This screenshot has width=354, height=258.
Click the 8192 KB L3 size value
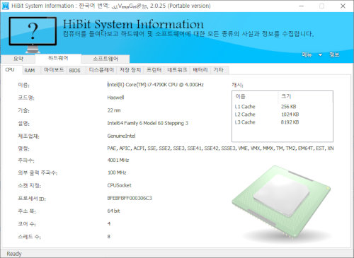tap(290, 122)
